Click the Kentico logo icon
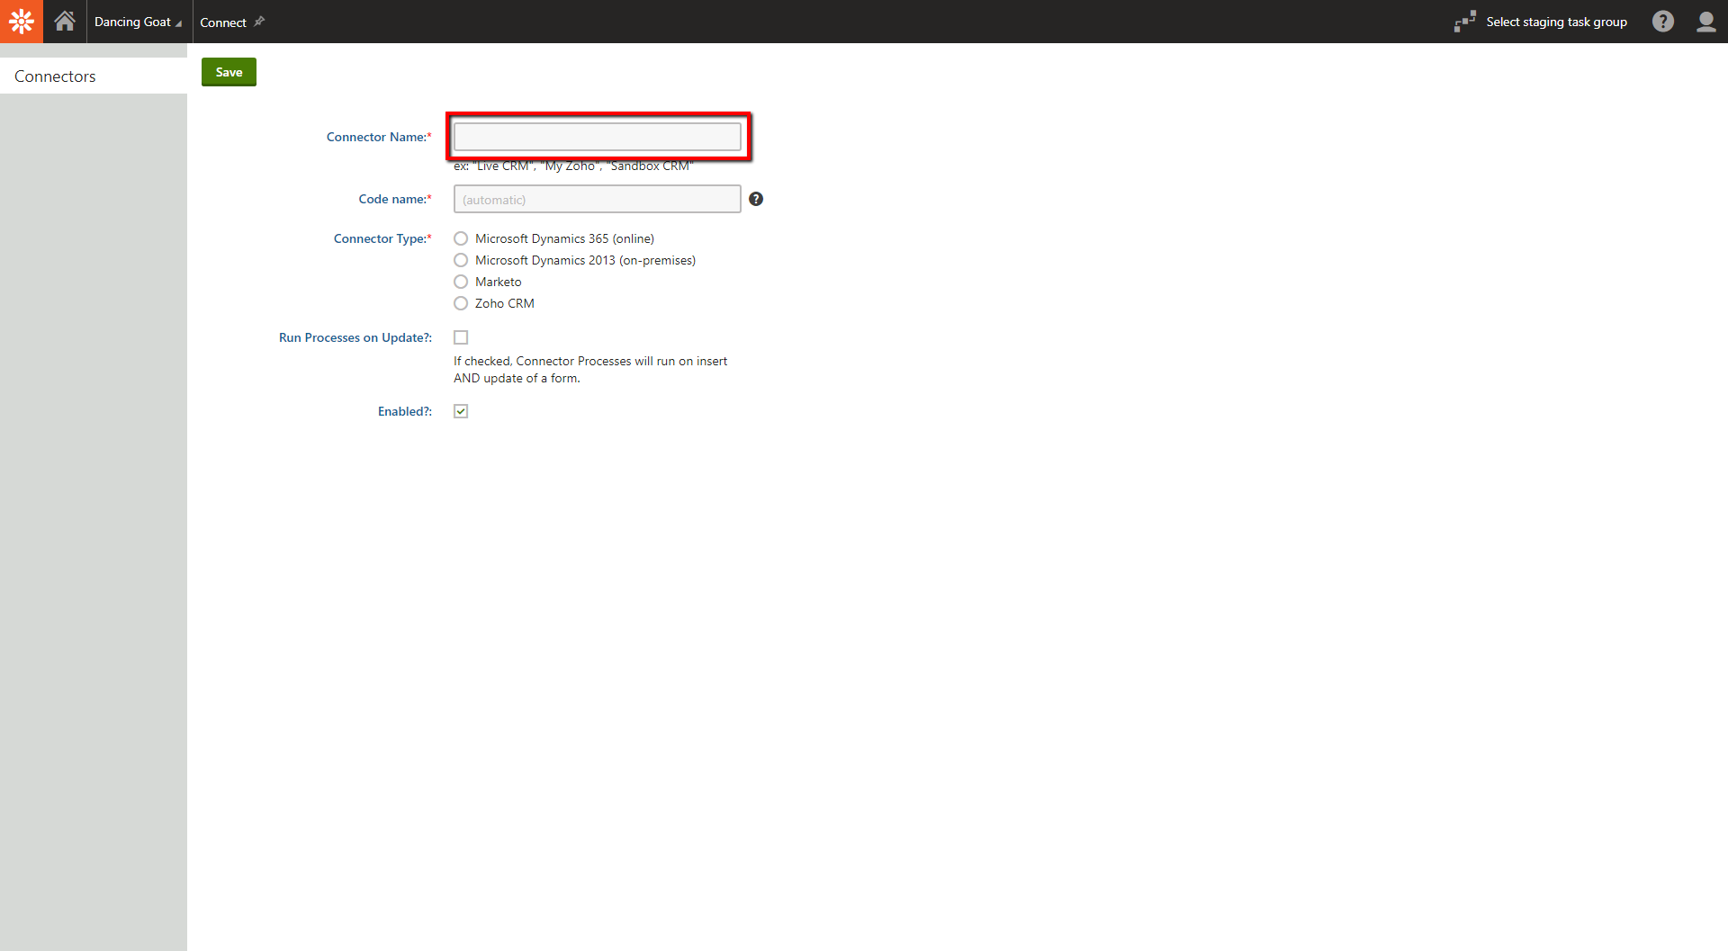Viewport: 1728px width, 951px height. (x=22, y=22)
